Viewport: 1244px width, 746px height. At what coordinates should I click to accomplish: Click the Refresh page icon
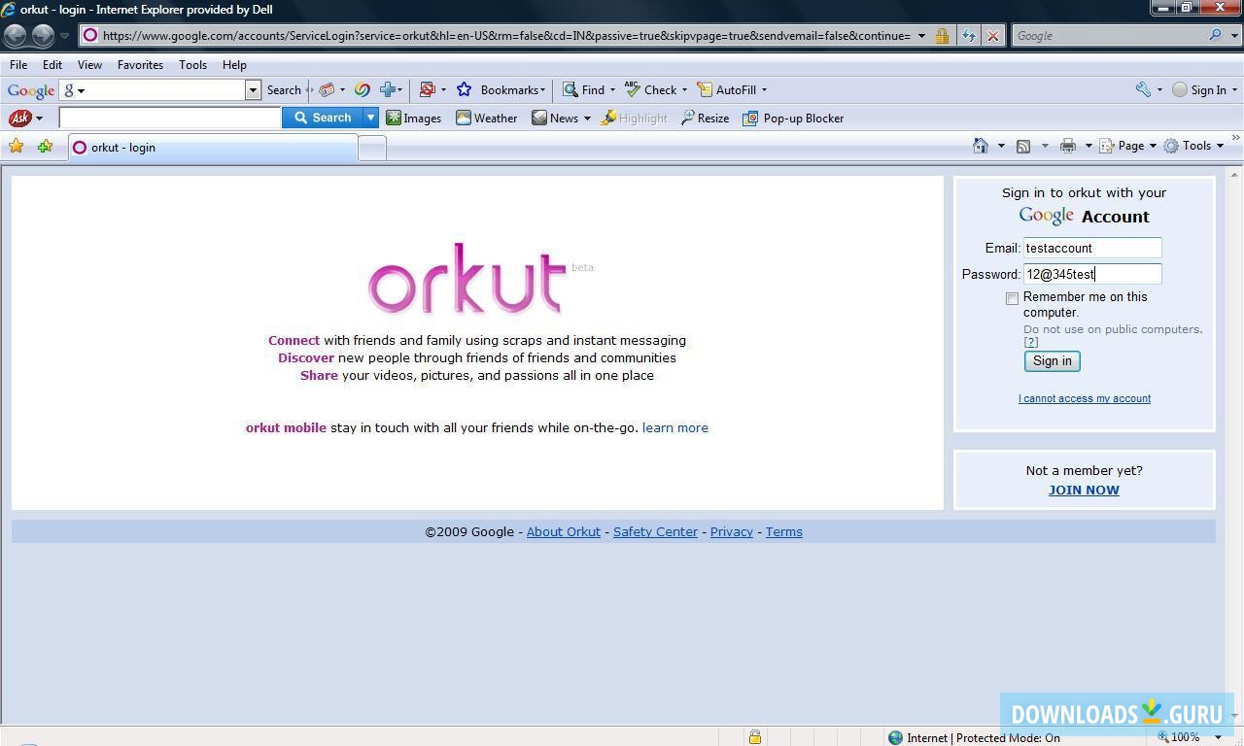969,36
